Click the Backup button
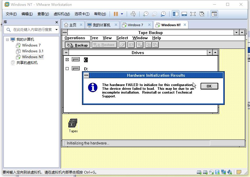This screenshot has height=177, width=250. tap(78, 45)
